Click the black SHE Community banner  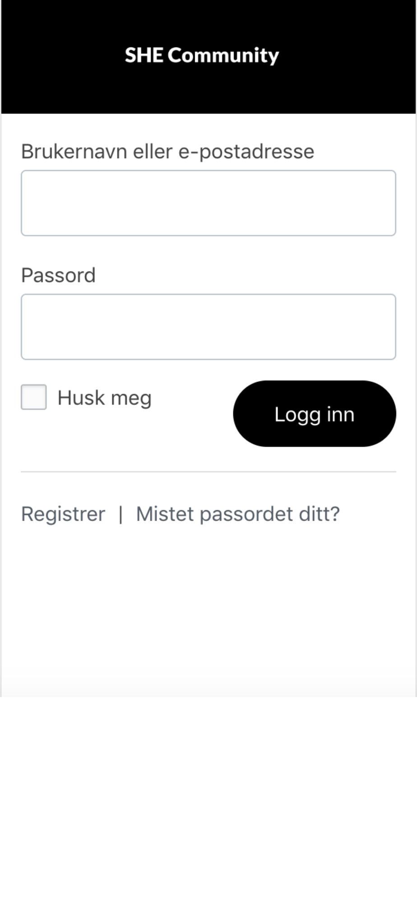(x=208, y=56)
